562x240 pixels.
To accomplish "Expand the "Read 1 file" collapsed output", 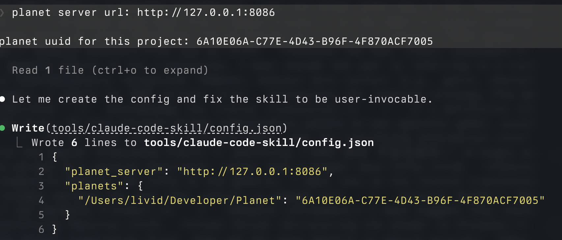I will [x=110, y=70].
